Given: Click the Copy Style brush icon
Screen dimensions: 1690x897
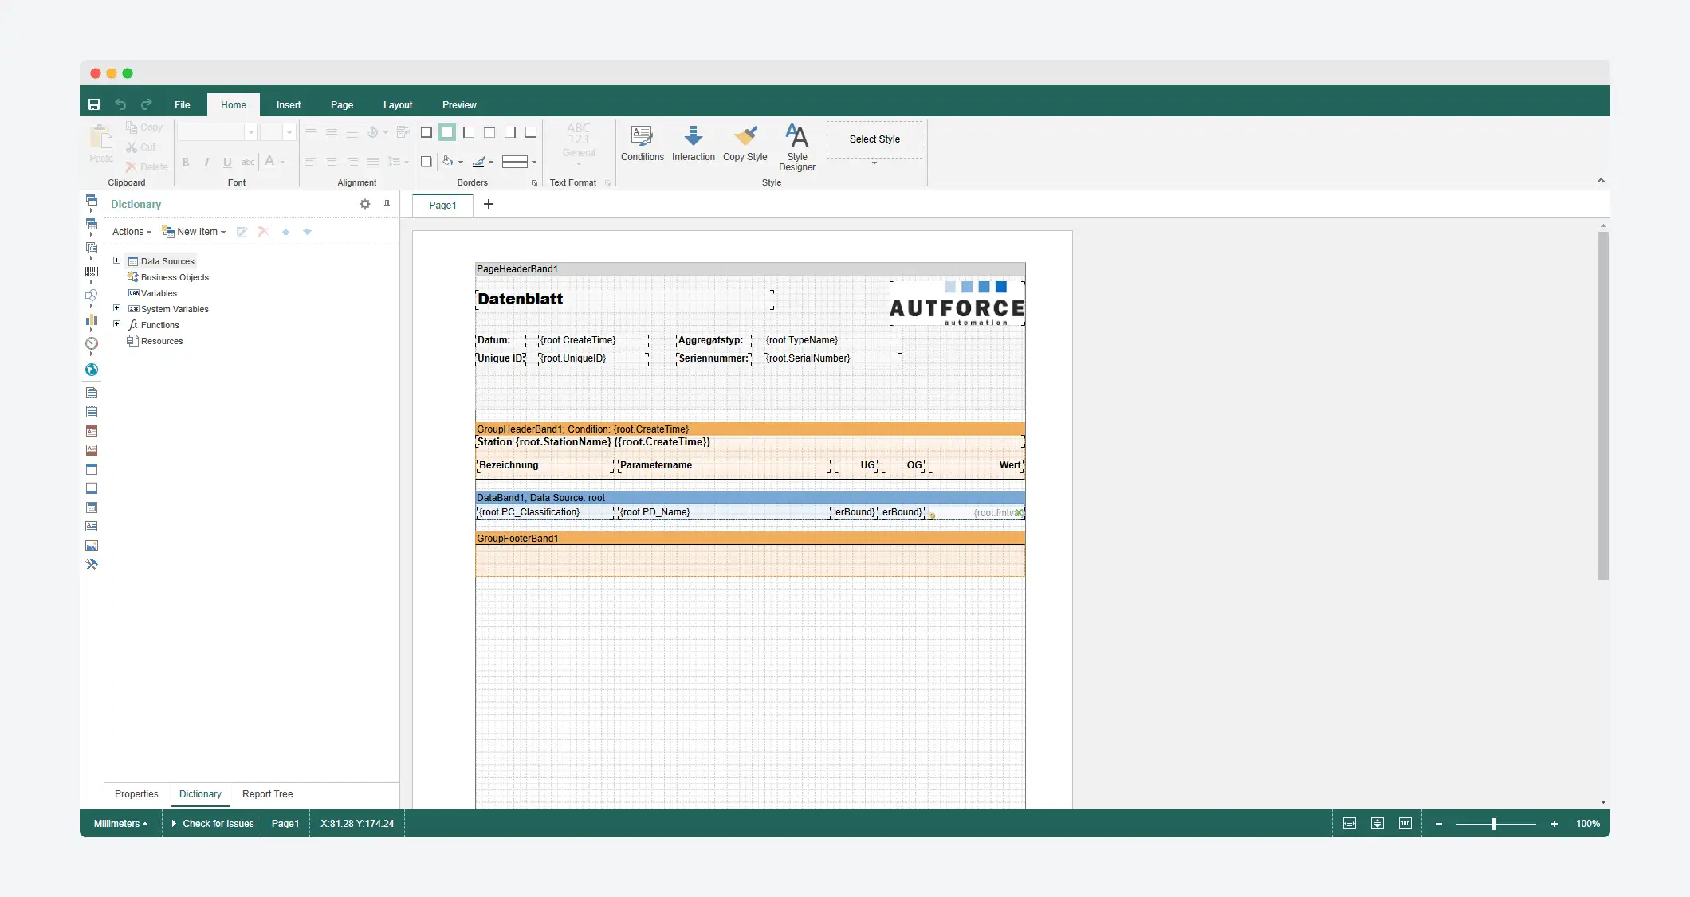Looking at the screenshot, I should 745,137.
